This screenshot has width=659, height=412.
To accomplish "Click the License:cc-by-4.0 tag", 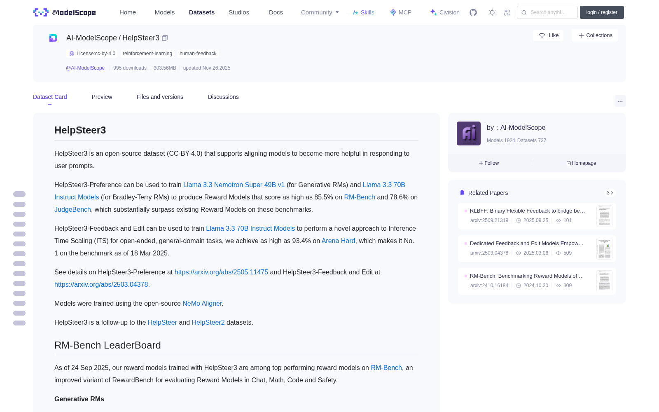I will pos(92,54).
